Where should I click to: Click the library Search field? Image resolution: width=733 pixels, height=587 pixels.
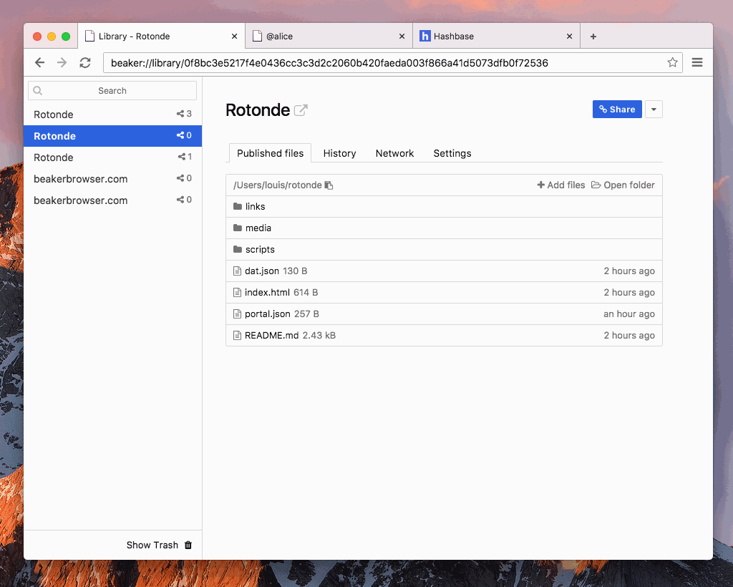coord(112,91)
